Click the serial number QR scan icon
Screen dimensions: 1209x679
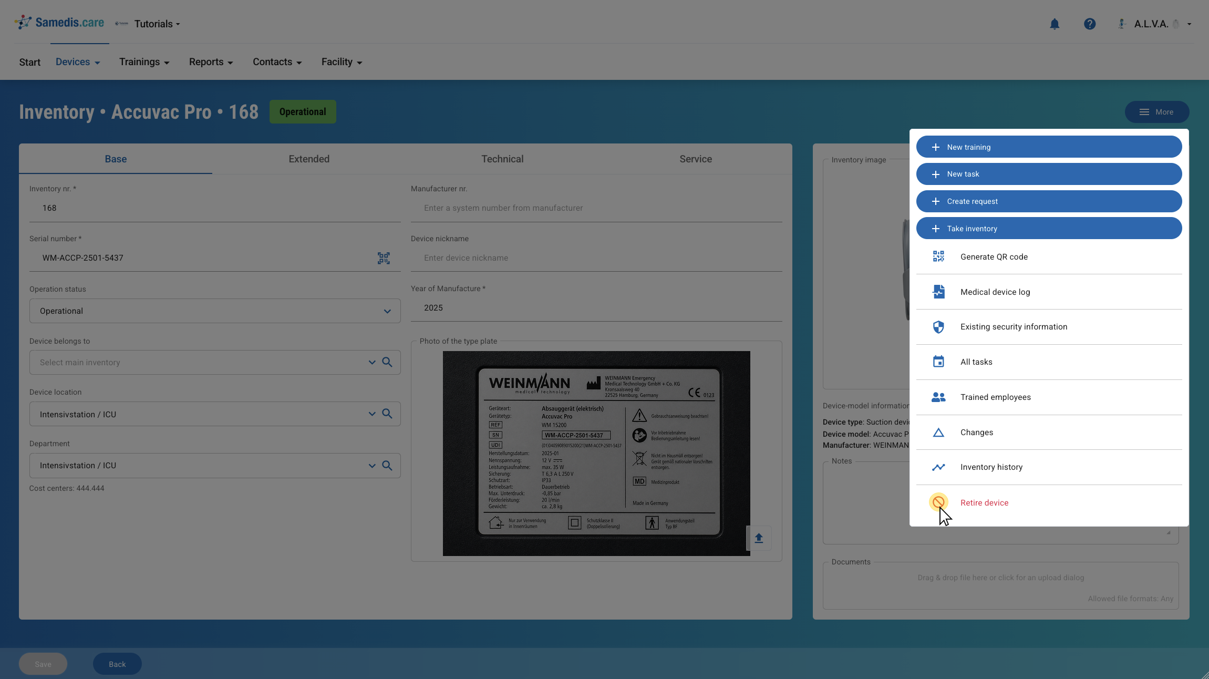tap(384, 258)
